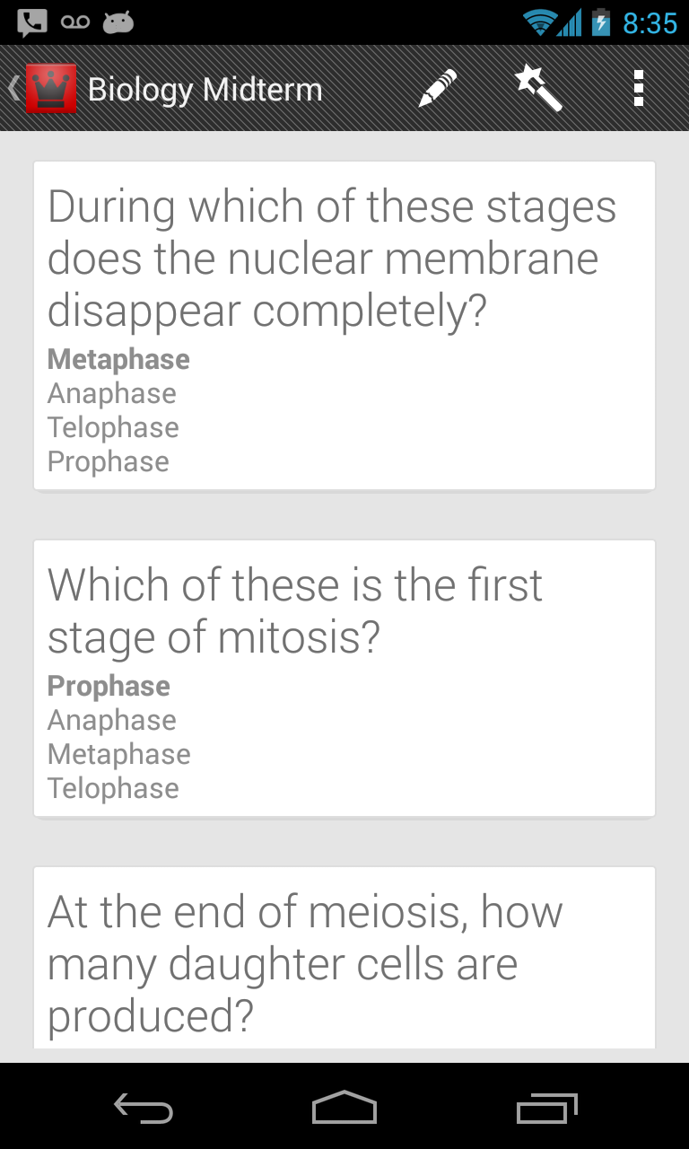Viewport: 689px width, 1149px height.
Task: Tap the red crown app icon
Action: pos(51,89)
